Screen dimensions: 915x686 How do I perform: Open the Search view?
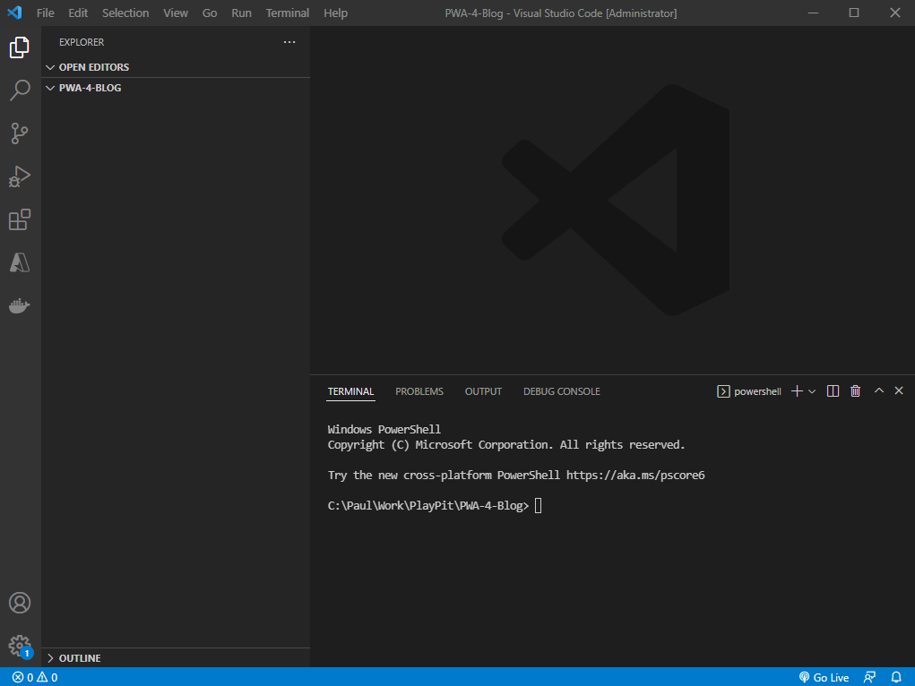19,90
